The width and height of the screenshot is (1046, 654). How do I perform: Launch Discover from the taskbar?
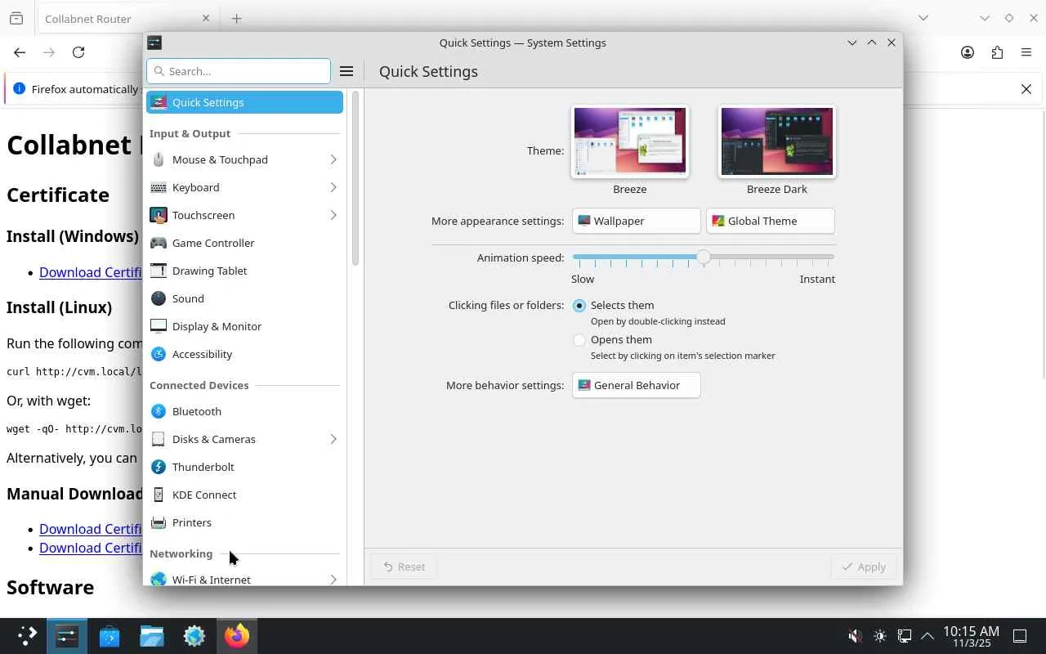pos(110,636)
